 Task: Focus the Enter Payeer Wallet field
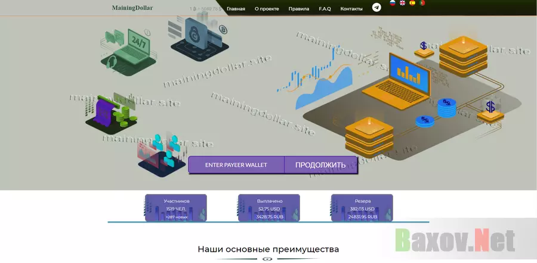pyautogui.click(x=236, y=165)
